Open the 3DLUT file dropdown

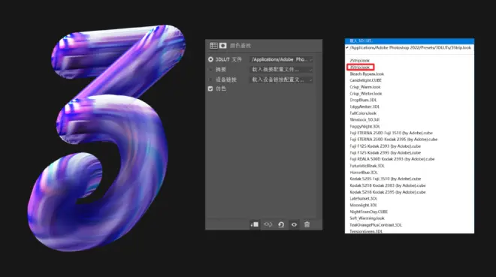tap(281, 59)
